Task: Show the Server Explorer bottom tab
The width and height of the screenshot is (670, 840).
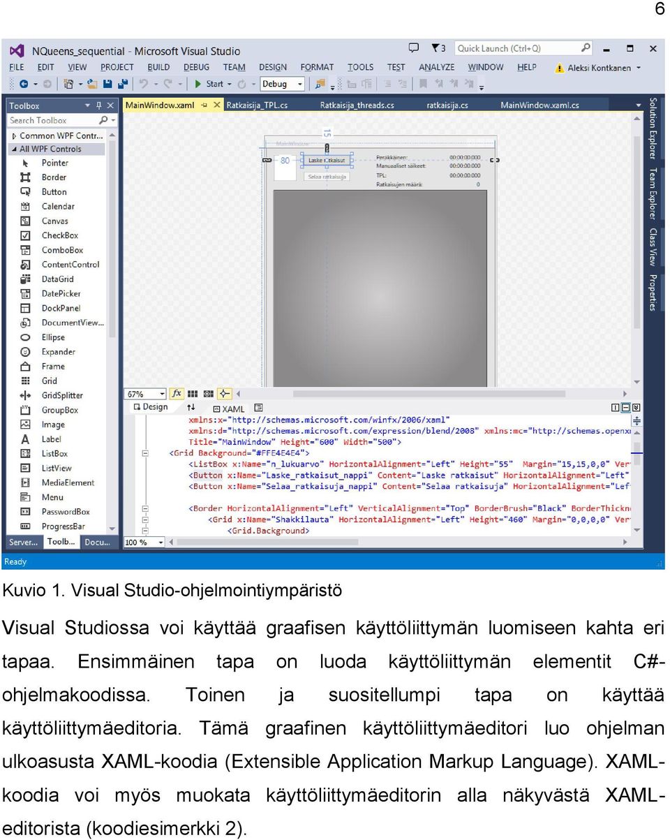Action: click(24, 542)
